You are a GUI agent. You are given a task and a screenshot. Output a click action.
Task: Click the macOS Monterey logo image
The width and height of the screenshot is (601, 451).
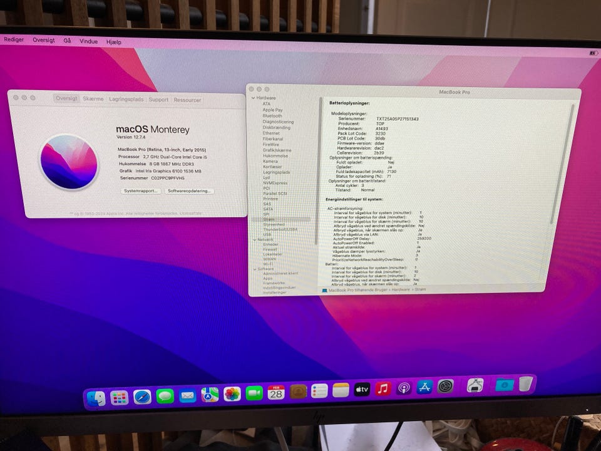(x=69, y=162)
